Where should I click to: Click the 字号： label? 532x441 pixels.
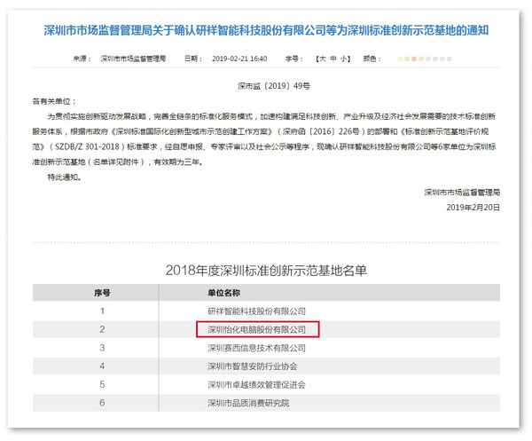pos(293,59)
